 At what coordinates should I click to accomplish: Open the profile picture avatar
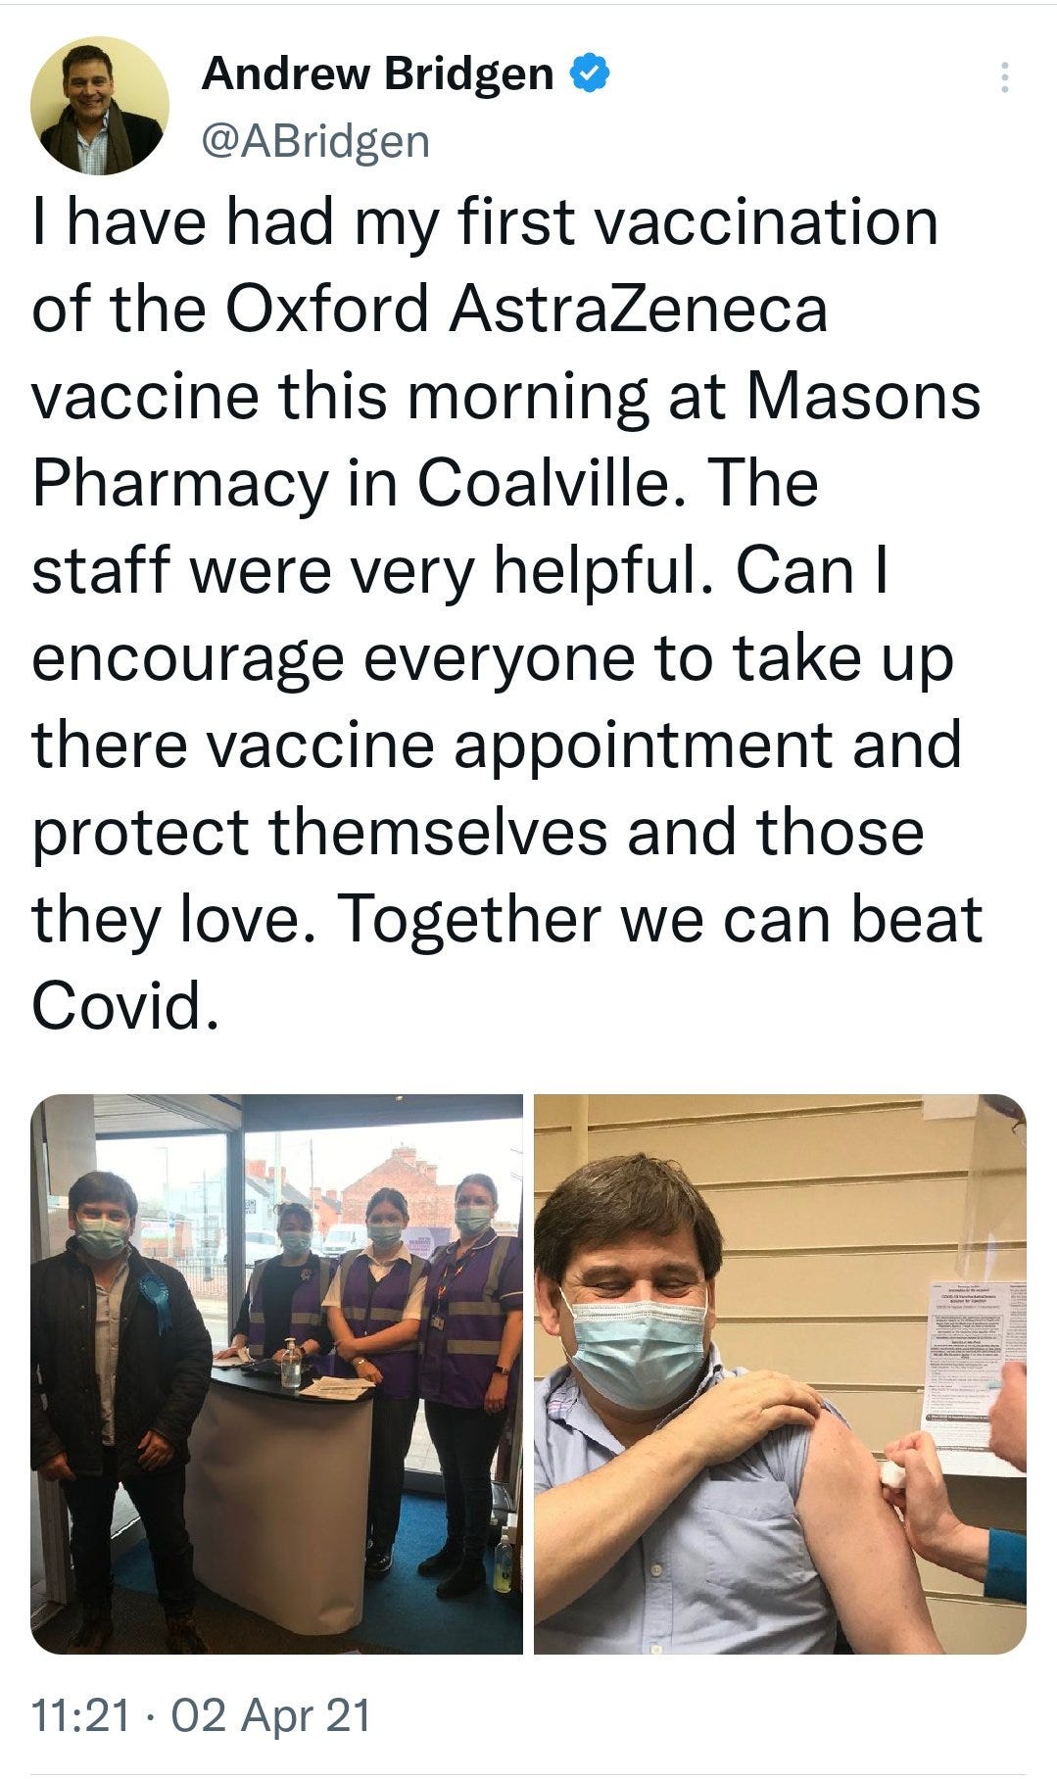(99, 106)
